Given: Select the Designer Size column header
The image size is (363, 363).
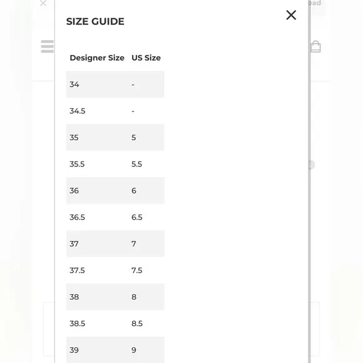Looking at the screenshot, I should tap(97, 58).
